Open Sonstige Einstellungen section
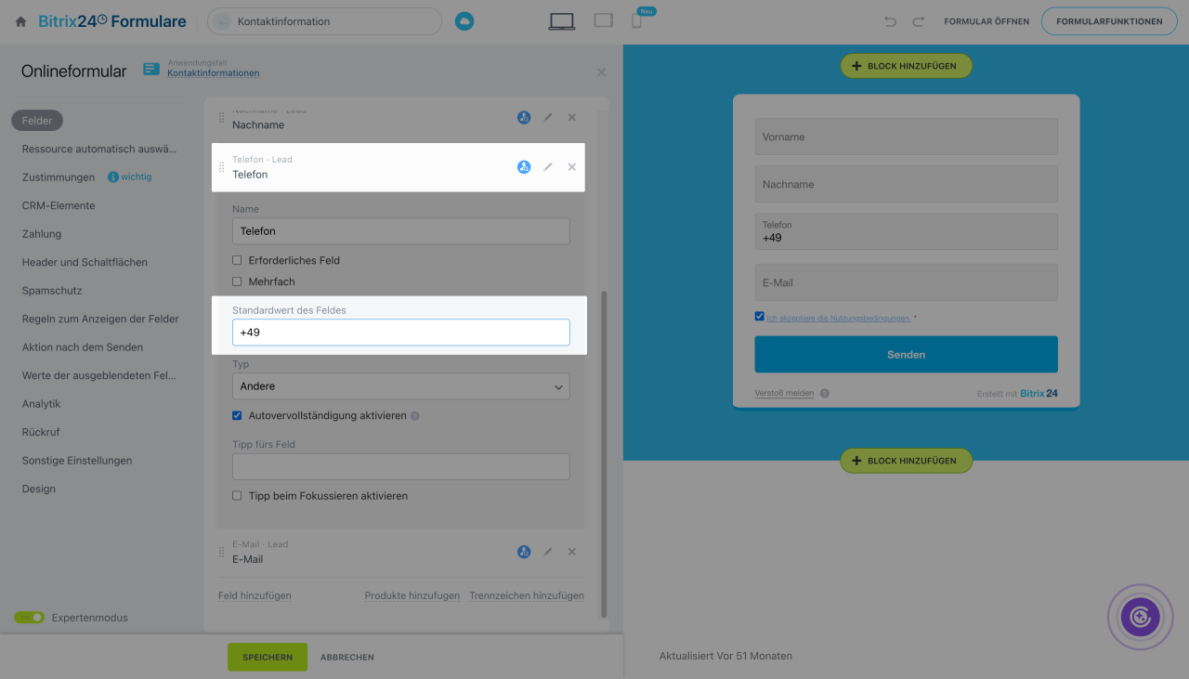This screenshot has width=1189, height=679. tap(77, 461)
